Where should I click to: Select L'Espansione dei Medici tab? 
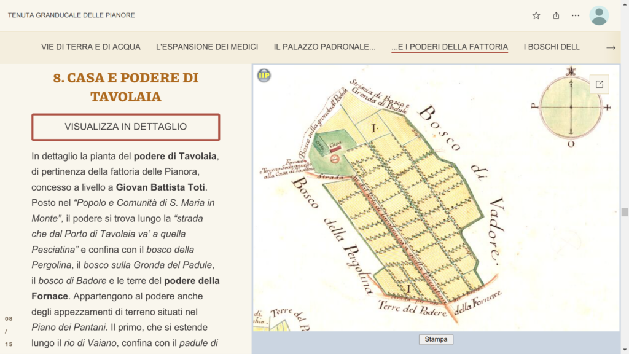pos(207,47)
